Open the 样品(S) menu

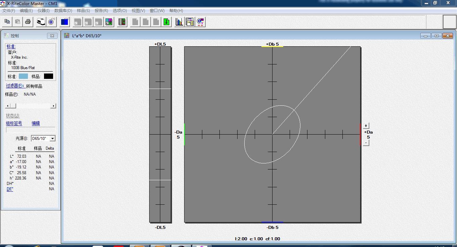(x=83, y=11)
